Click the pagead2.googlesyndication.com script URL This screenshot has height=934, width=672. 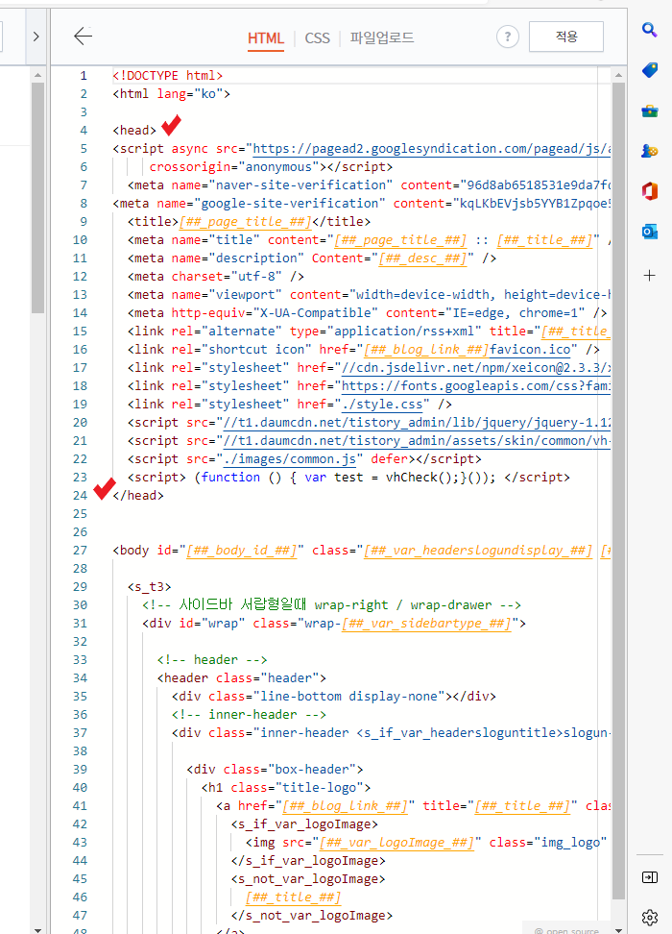(x=432, y=149)
